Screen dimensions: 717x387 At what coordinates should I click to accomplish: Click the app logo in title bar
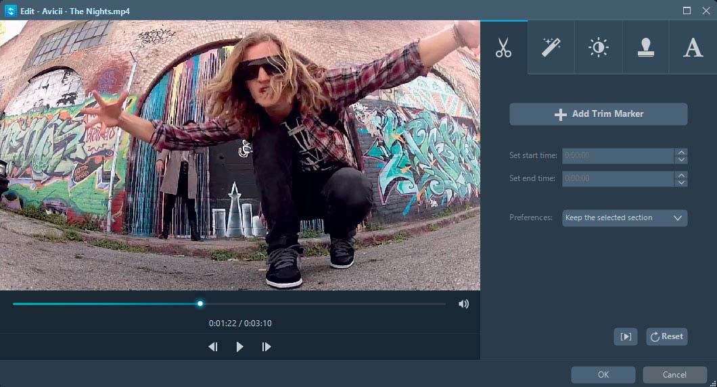[10, 11]
